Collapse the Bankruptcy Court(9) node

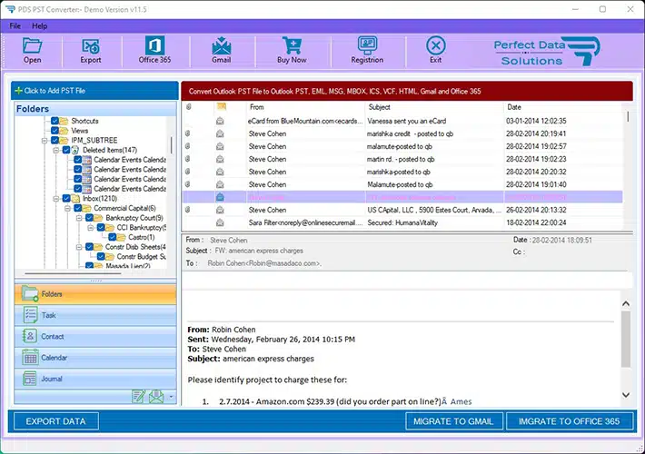79,218
